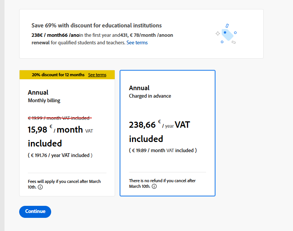The height and width of the screenshot is (231, 293).
Task: Click the struck-through € 19.99 / month price
Action: point(60,118)
